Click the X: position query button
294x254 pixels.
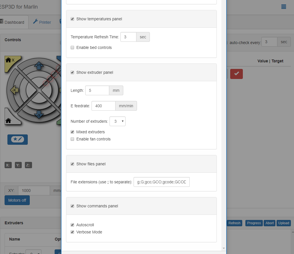(x=8, y=165)
